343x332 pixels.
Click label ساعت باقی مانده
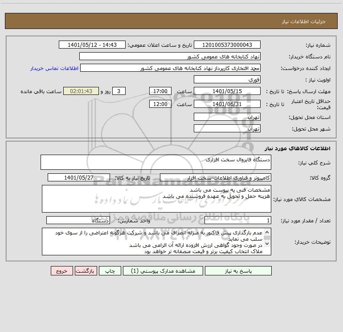[x=41, y=91]
